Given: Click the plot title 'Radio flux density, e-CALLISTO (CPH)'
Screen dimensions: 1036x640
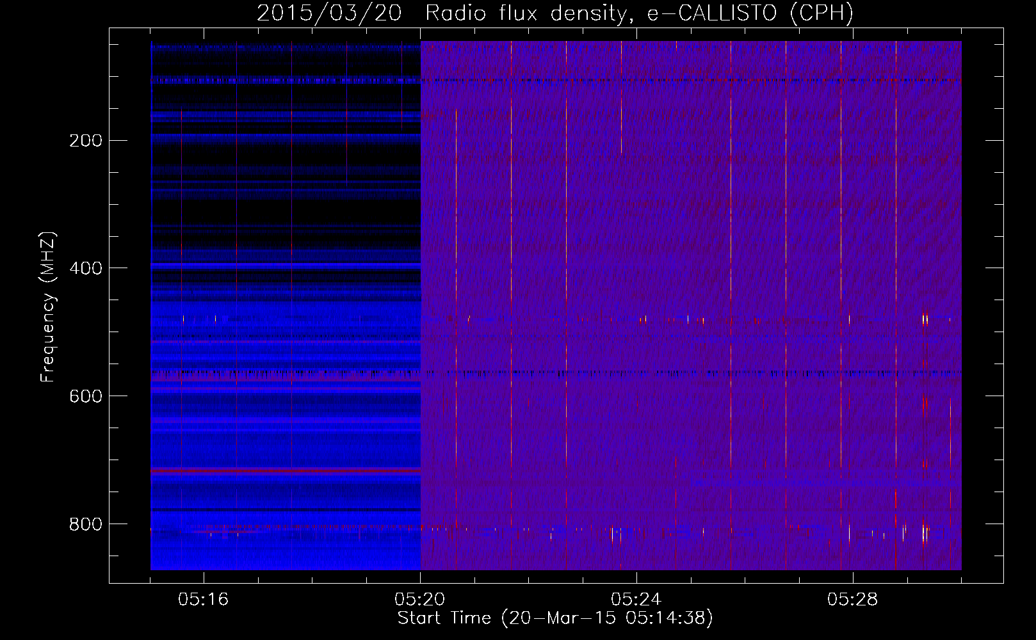Looking at the screenshot, I should pyautogui.click(x=639, y=13).
